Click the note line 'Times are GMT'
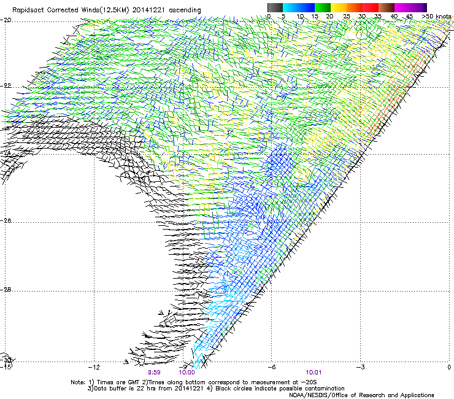This screenshot has width=454, height=399. tap(118, 382)
